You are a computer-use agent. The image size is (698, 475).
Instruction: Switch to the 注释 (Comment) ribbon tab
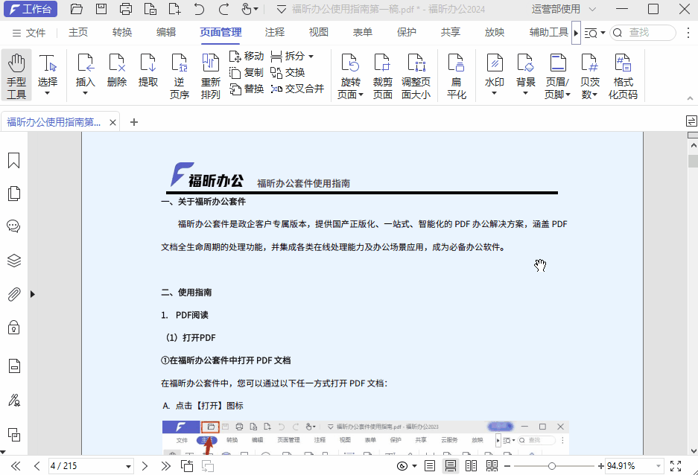click(x=274, y=32)
